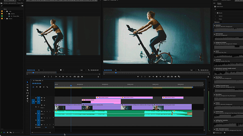Step back one frame in Source monitor

60,77
